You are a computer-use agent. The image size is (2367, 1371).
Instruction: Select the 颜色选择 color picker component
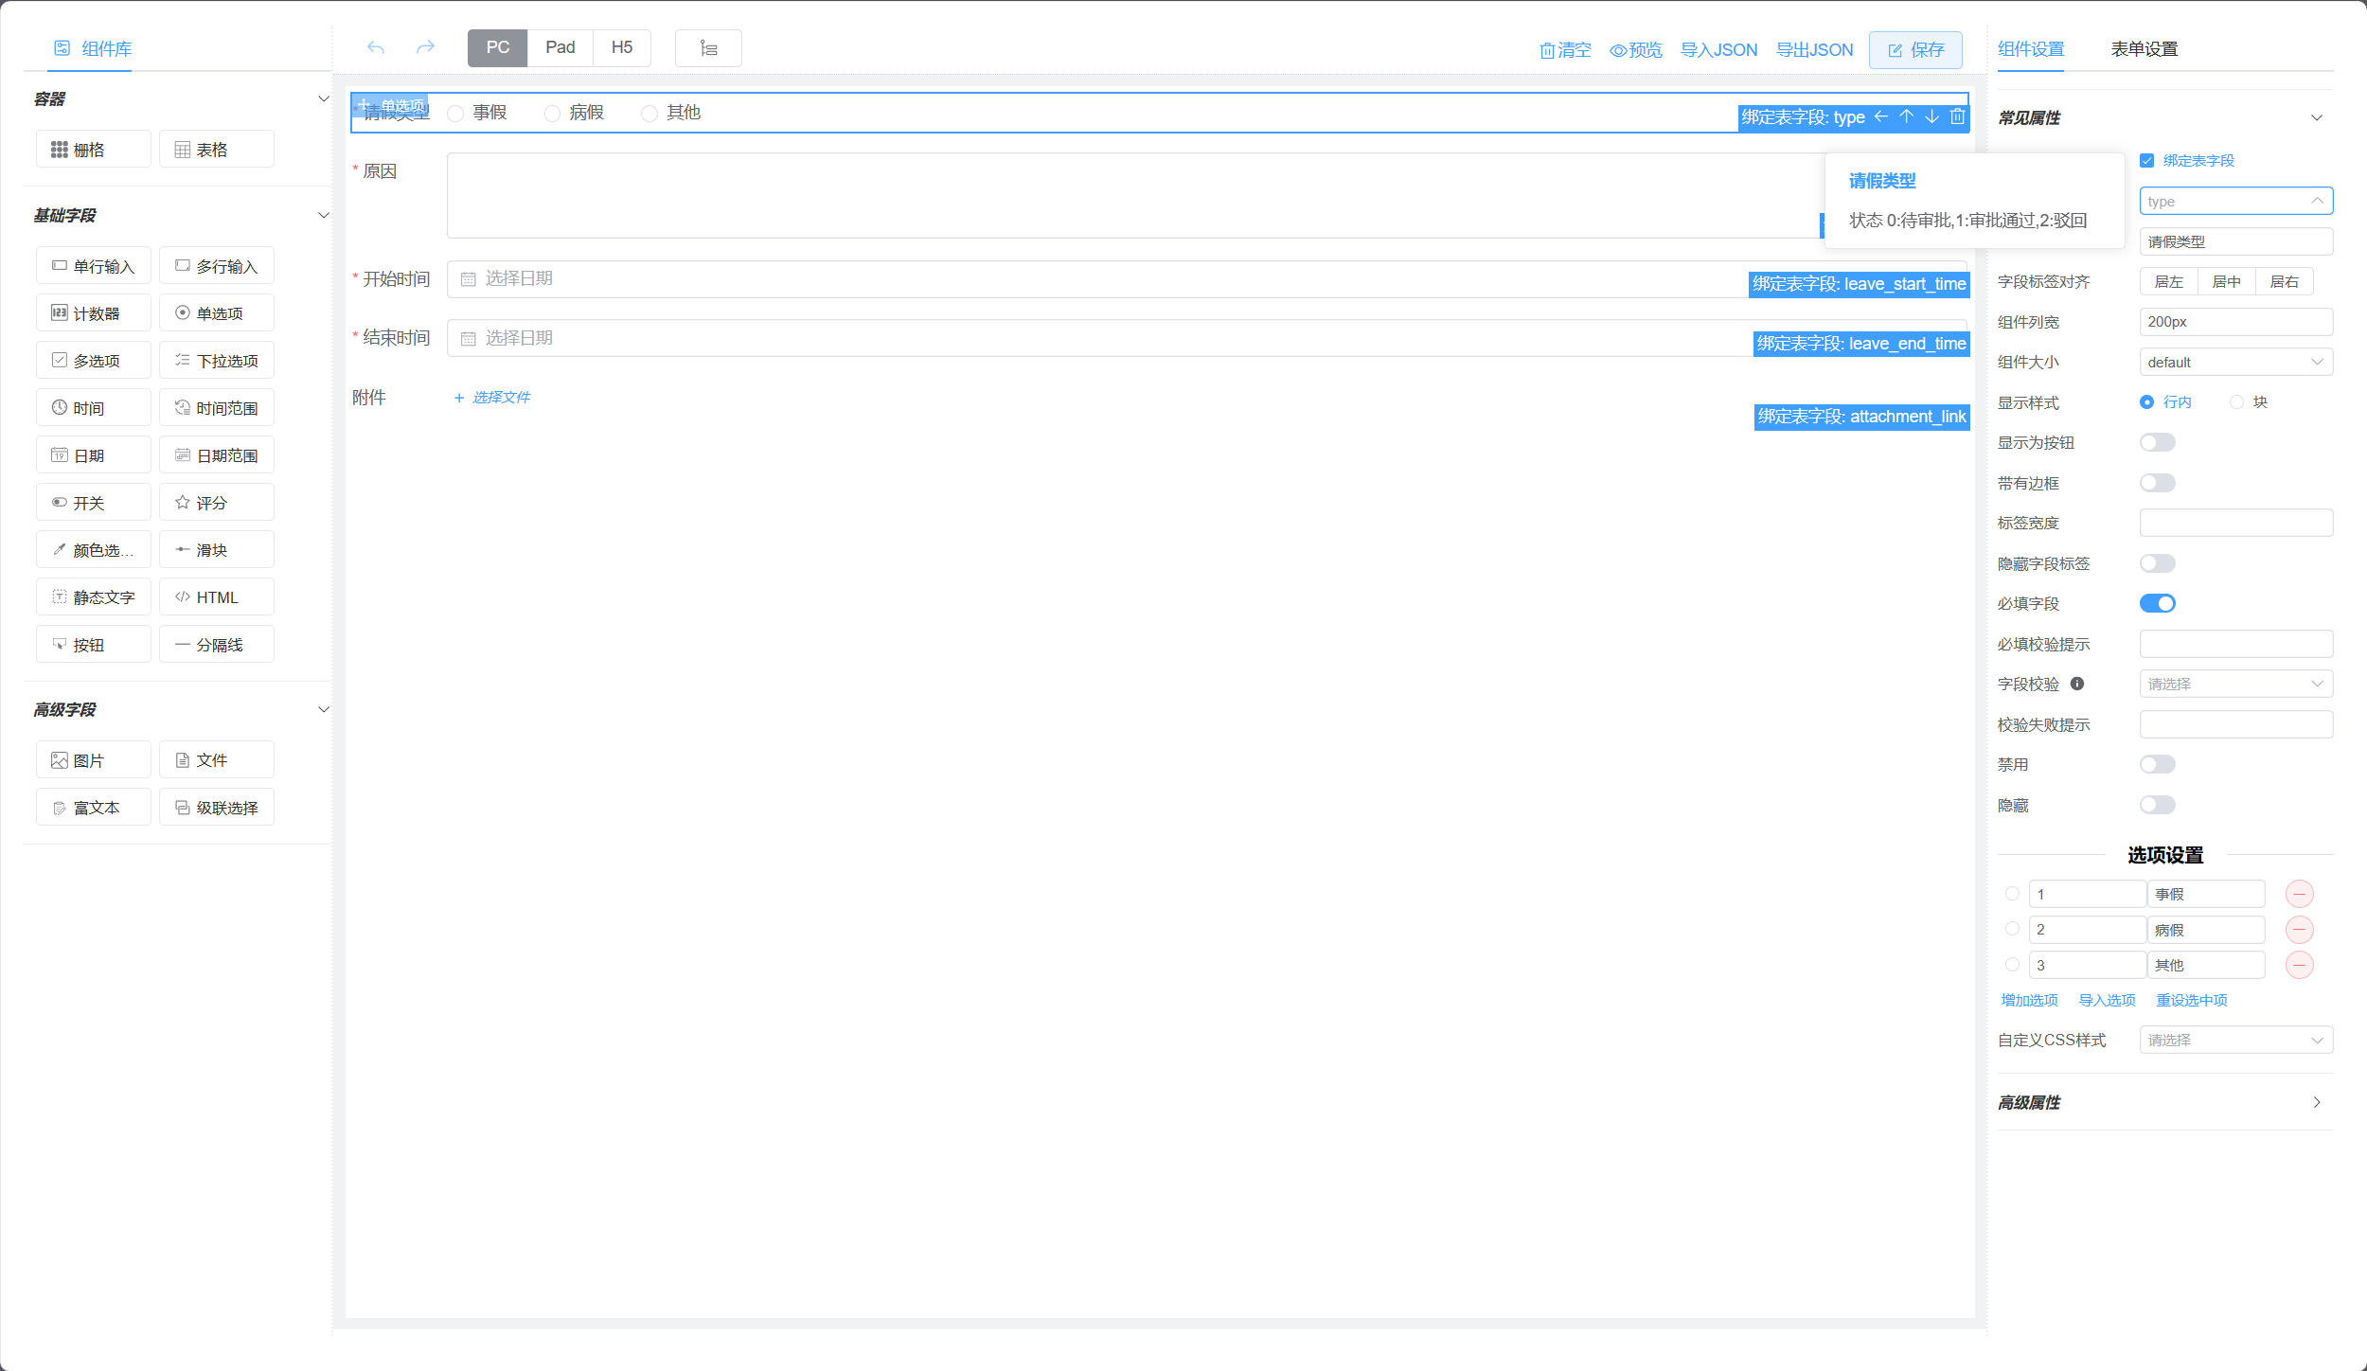[94, 550]
